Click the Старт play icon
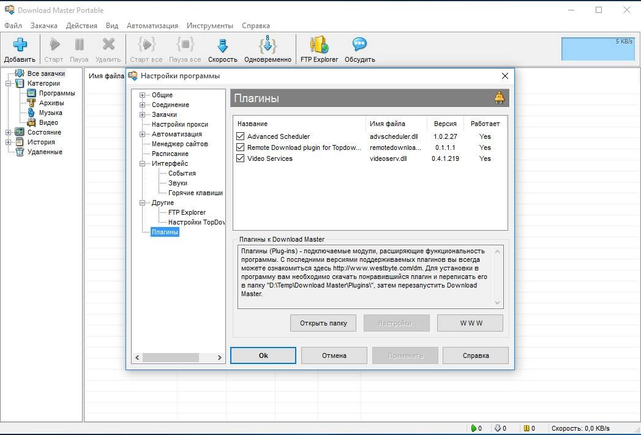The height and width of the screenshot is (435, 641). point(54,44)
